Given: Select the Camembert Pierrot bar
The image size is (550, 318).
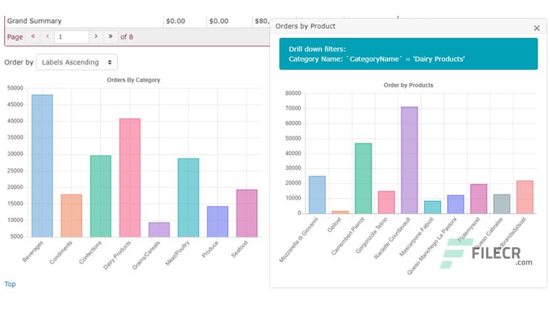Looking at the screenshot, I should 362,178.
